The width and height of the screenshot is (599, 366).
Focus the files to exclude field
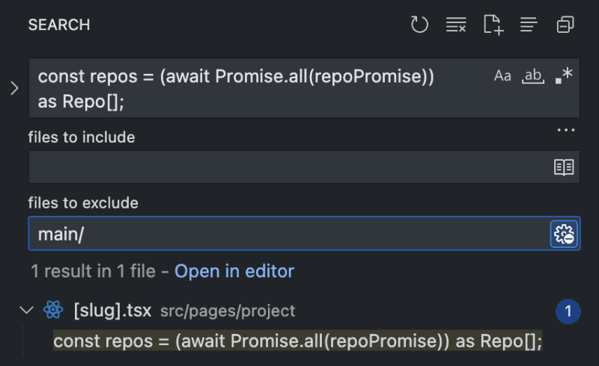pyautogui.click(x=289, y=234)
